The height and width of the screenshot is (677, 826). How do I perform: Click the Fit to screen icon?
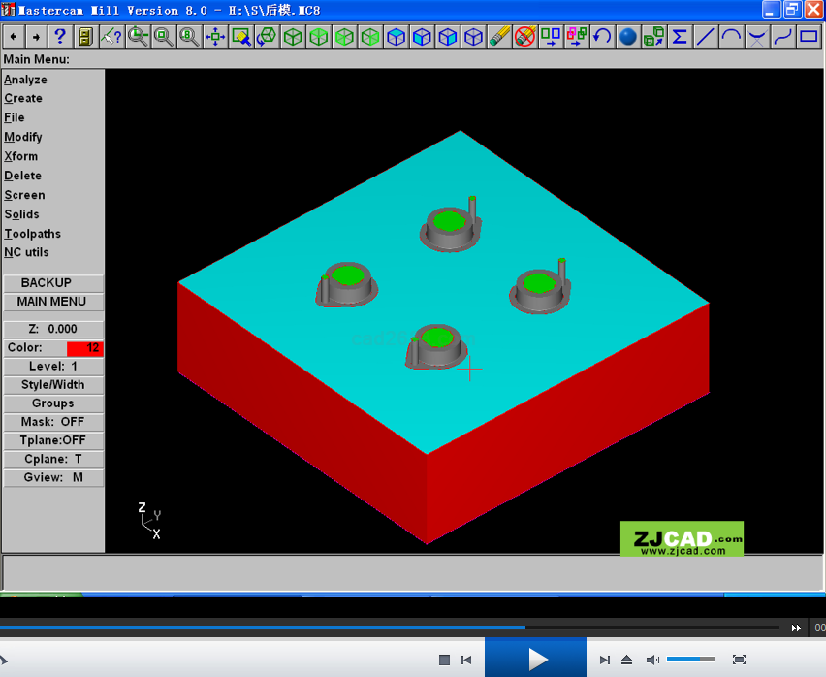pos(215,37)
